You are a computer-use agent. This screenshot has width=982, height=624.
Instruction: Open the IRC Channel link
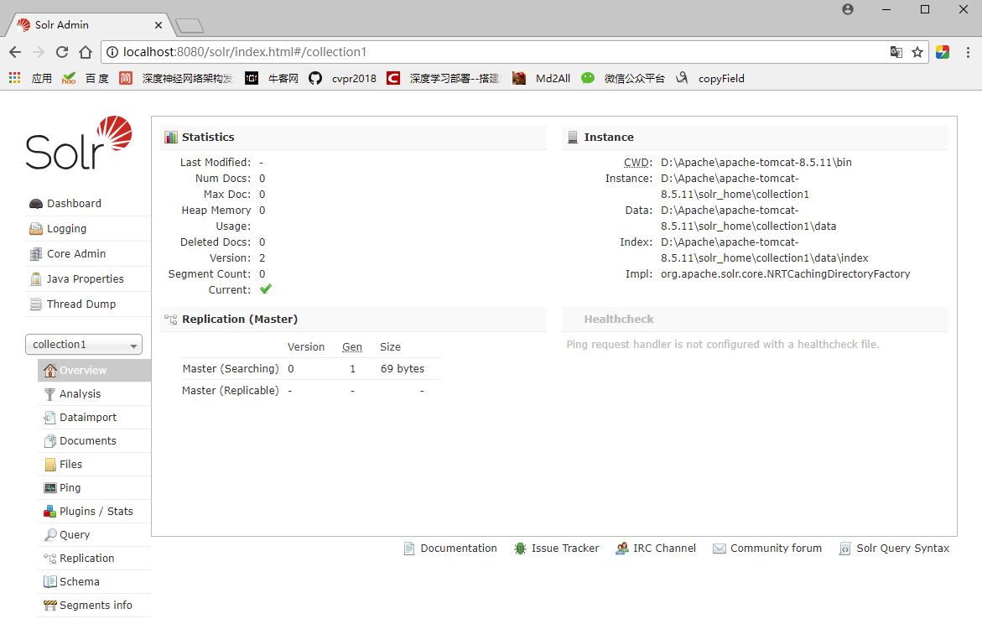pos(664,549)
